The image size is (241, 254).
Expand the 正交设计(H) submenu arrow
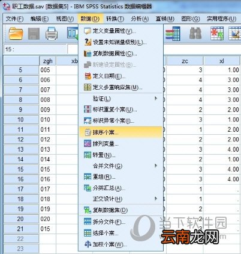click(156, 199)
